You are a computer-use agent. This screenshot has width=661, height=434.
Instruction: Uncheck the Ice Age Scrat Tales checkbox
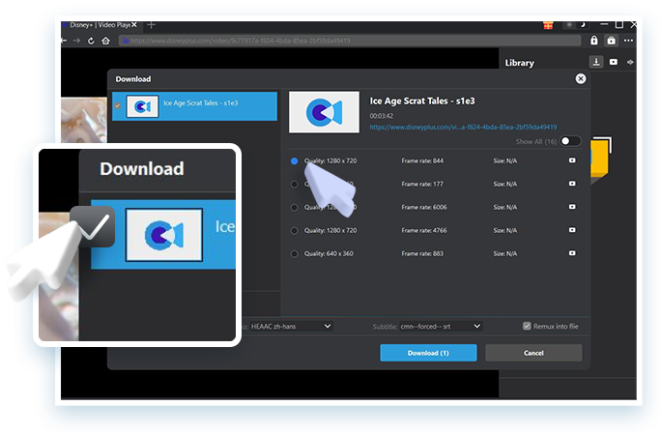coord(117,106)
